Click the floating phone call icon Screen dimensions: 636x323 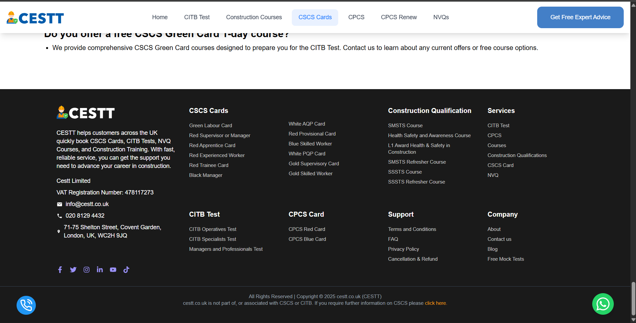26,305
